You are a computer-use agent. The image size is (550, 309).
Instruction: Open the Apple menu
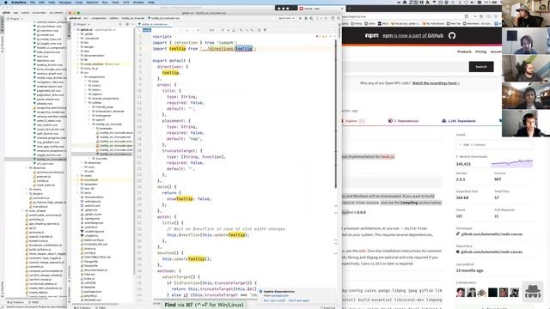(5, 2)
